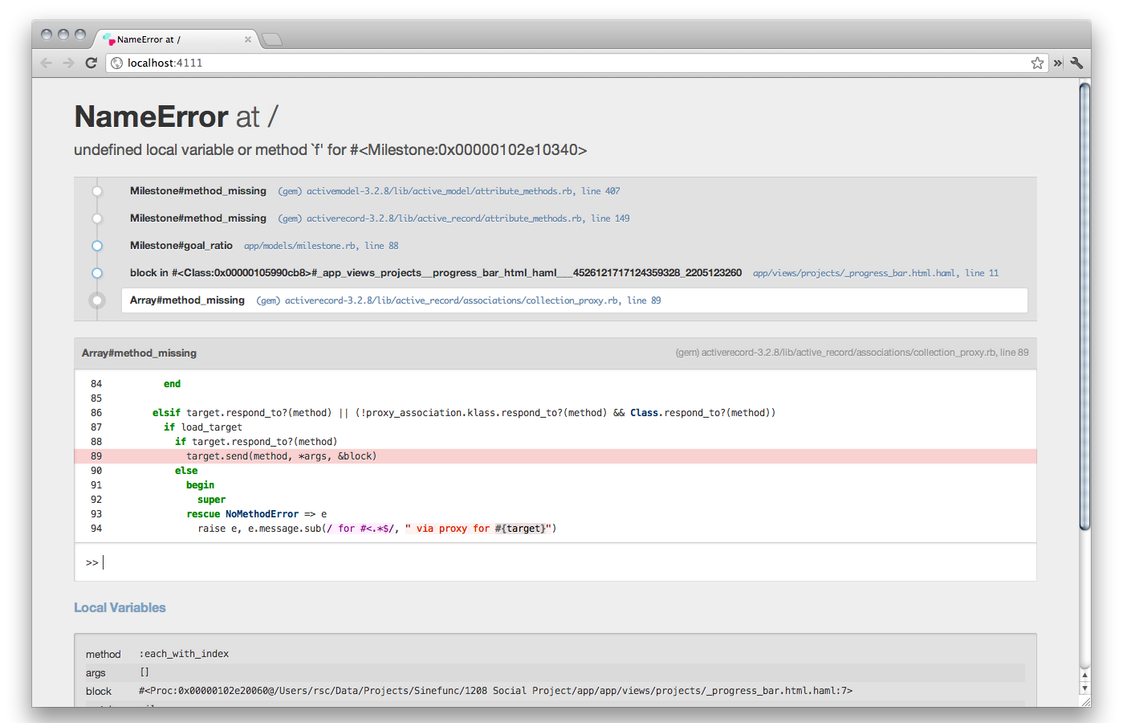The height and width of the screenshot is (723, 1123).
Task: Bookmark page using the star icon
Action: [1037, 63]
